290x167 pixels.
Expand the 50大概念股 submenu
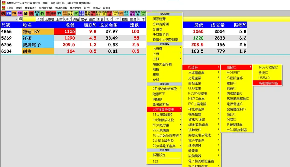(x=164, y=125)
